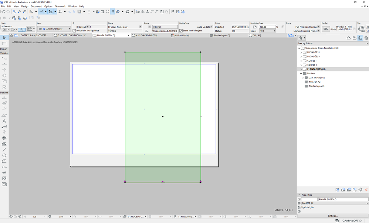Click the red delete icon in Navigator

366,189
